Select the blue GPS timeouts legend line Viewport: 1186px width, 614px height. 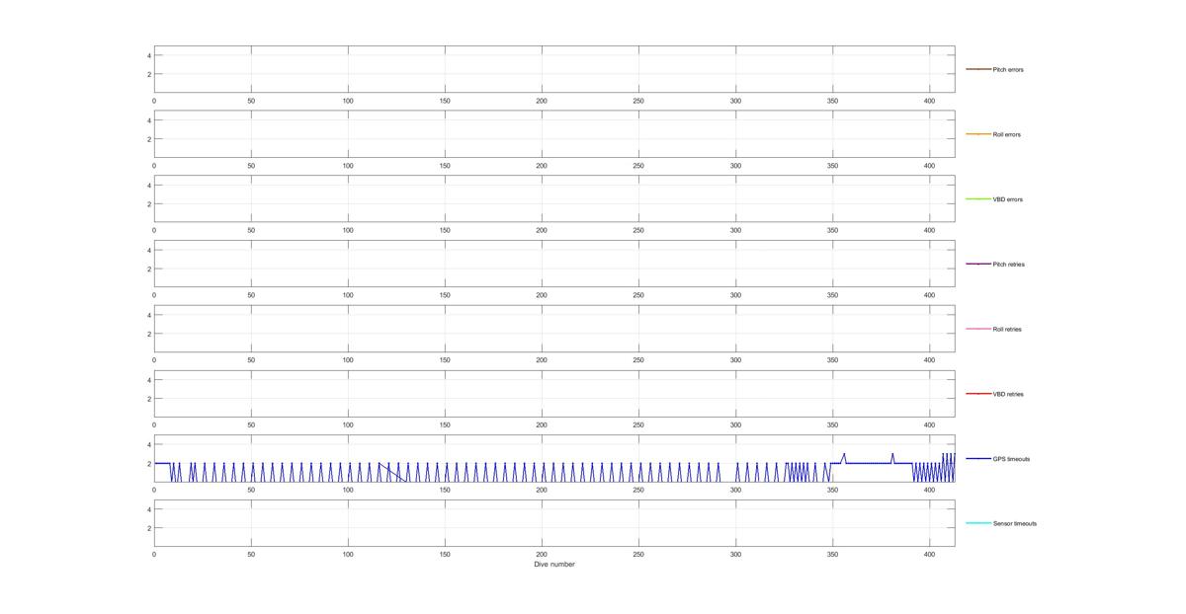point(977,458)
